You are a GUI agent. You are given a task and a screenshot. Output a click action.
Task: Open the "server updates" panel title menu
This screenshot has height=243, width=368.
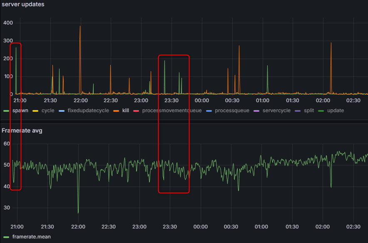[22, 4]
